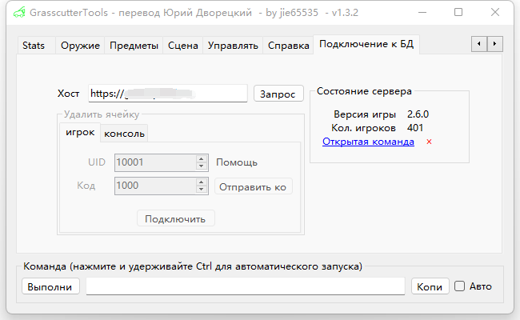Increase the Код value with up arrow

202,182
